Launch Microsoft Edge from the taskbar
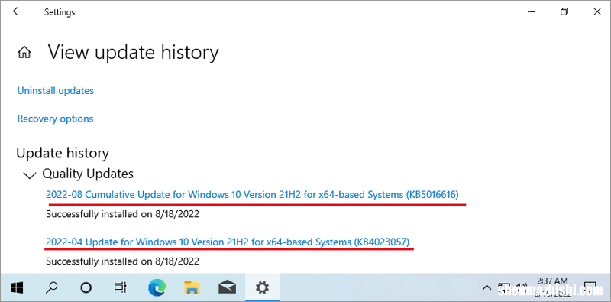This screenshot has width=611, height=302. click(157, 288)
